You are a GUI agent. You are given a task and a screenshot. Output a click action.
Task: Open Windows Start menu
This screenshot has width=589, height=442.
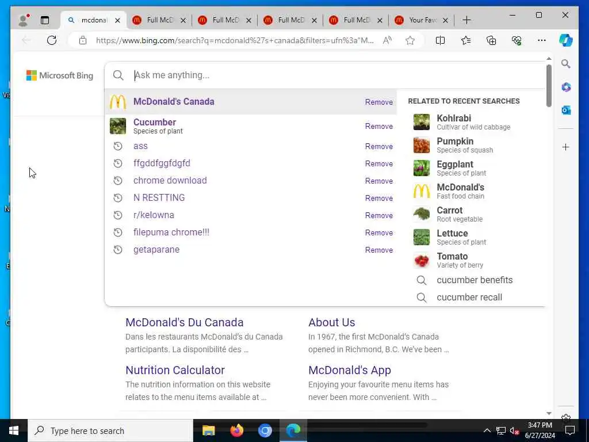[x=14, y=430]
